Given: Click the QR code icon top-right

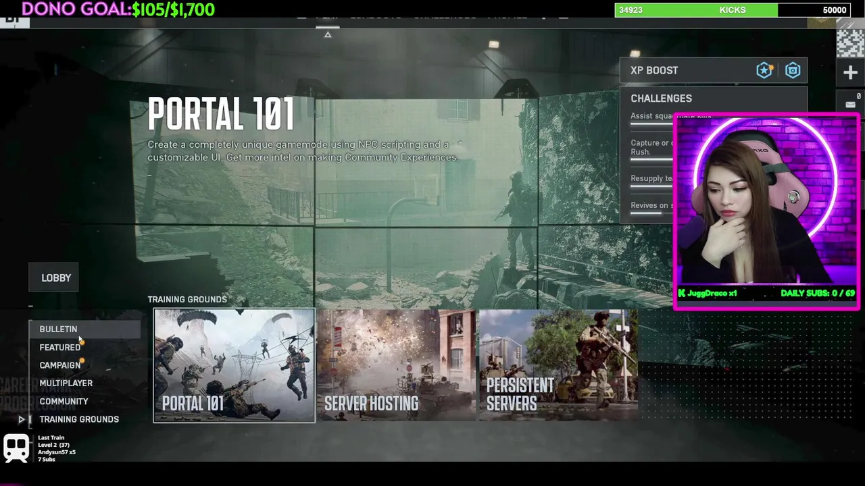Looking at the screenshot, I should click(x=850, y=43).
